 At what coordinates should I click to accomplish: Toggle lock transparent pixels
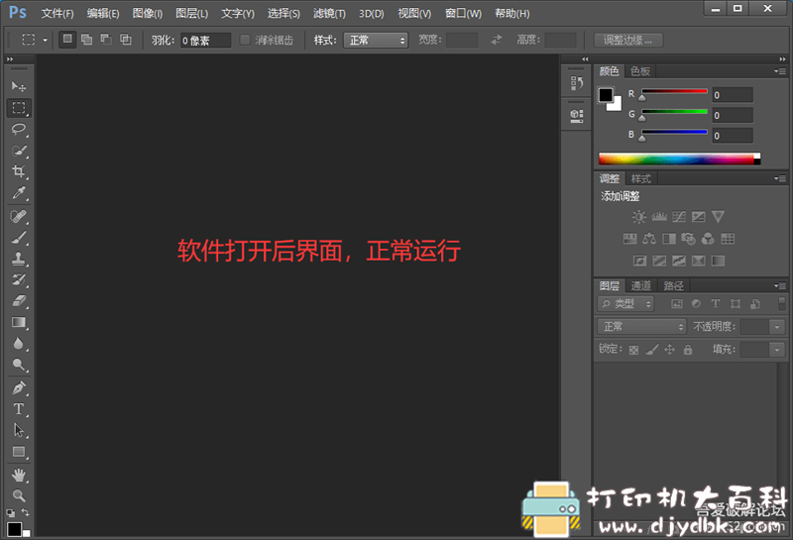pyautogui.click(x=633, y=350)
